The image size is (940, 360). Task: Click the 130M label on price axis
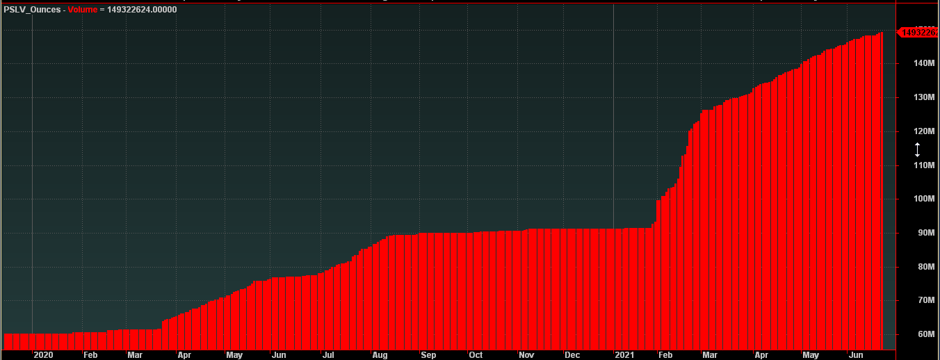click(x=924, y=97)
